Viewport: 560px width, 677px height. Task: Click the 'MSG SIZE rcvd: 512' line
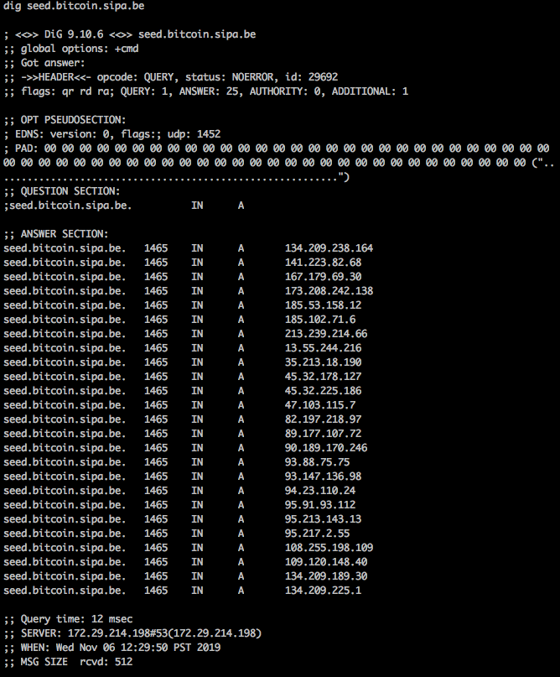[68, 661]
